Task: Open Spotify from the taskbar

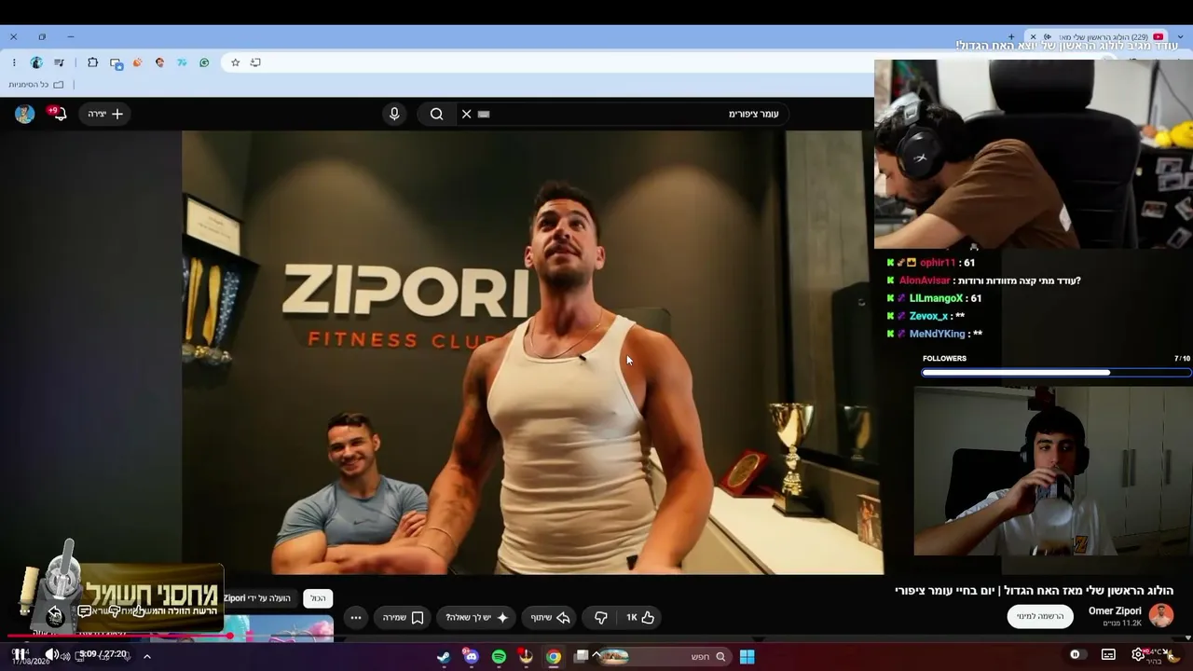Action: [x=499, y=657]
